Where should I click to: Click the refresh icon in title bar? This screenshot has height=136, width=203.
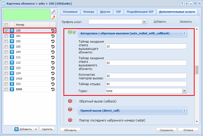[x=187, y=4]
